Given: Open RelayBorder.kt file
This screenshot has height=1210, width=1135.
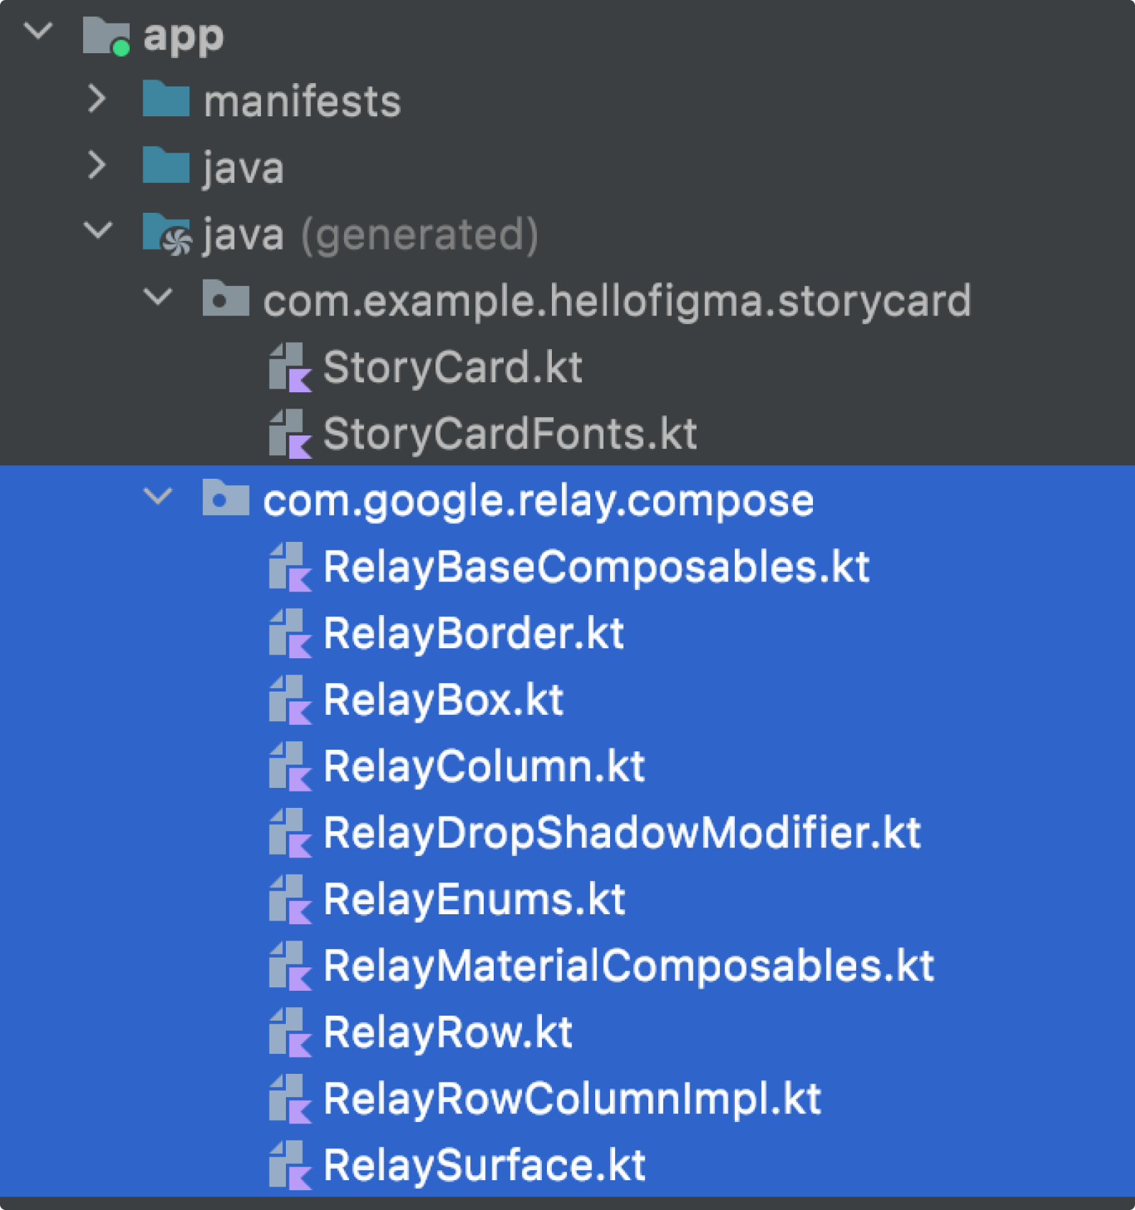Looking at the screenshot, I should (x=473, y=633).
